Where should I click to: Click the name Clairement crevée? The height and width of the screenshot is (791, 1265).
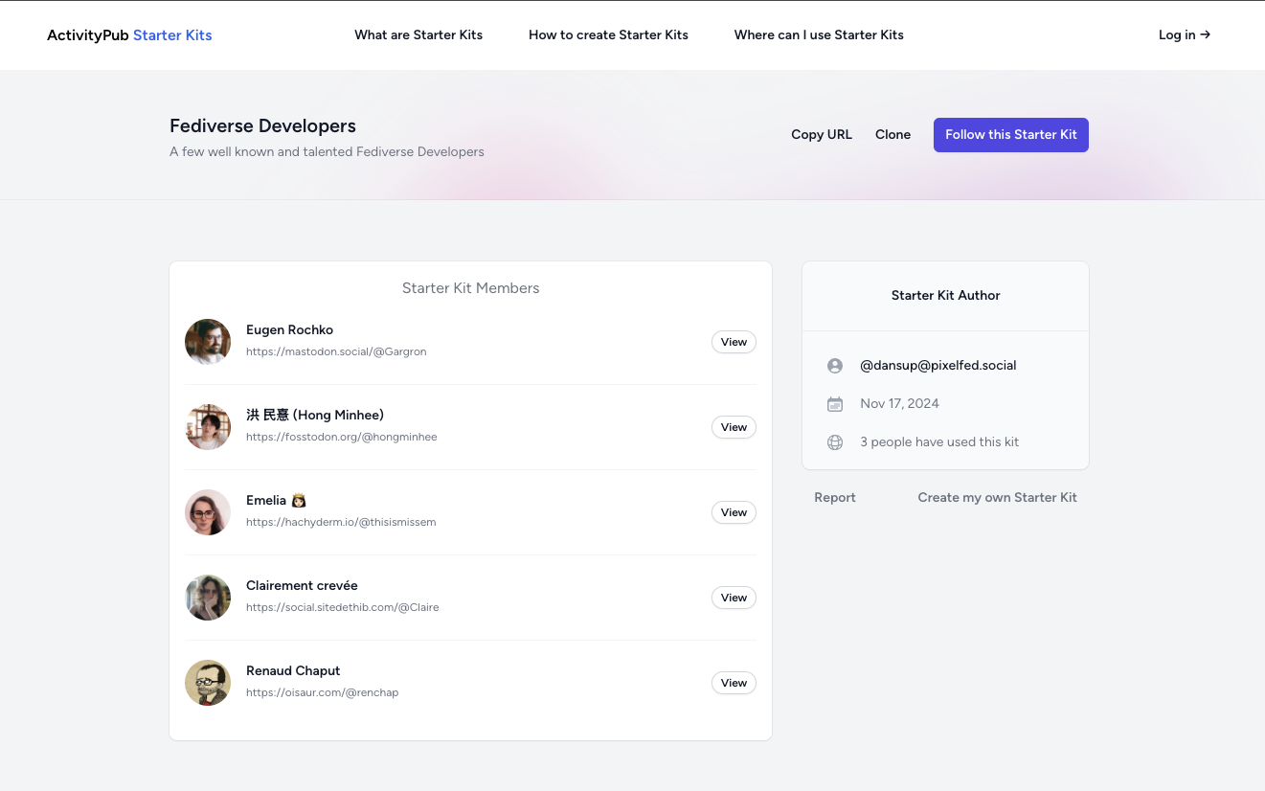click(x=302, y=586)
